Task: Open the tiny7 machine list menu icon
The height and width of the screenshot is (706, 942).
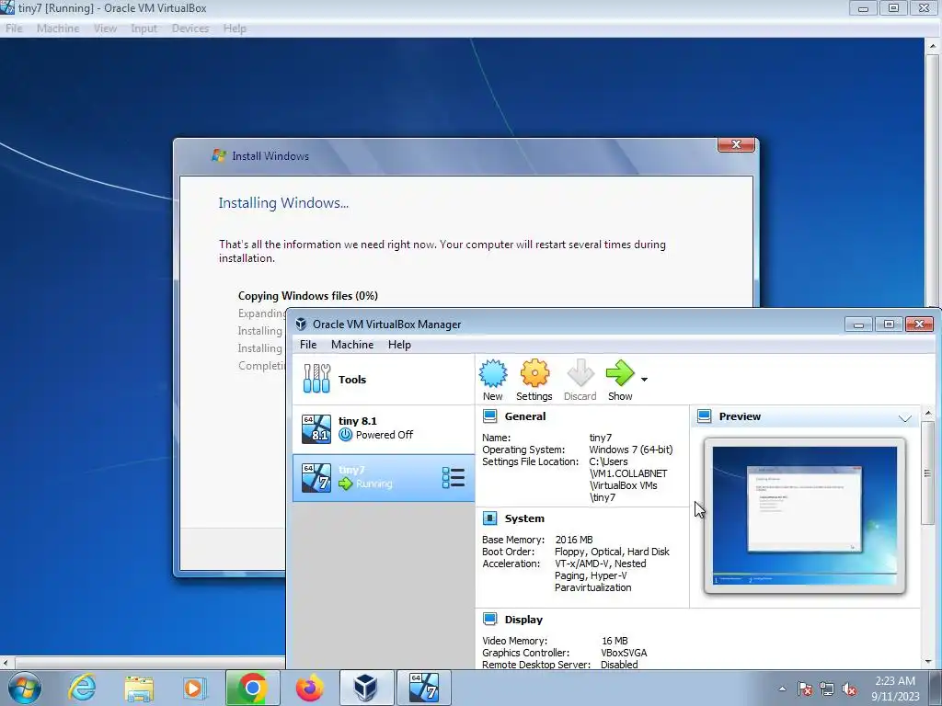Action: 453,478
